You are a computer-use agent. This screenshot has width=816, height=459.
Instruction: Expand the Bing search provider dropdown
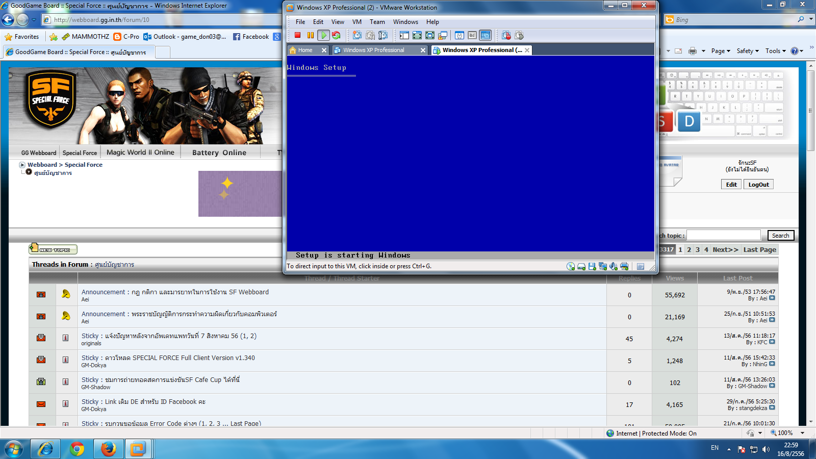tap(811, 19)
